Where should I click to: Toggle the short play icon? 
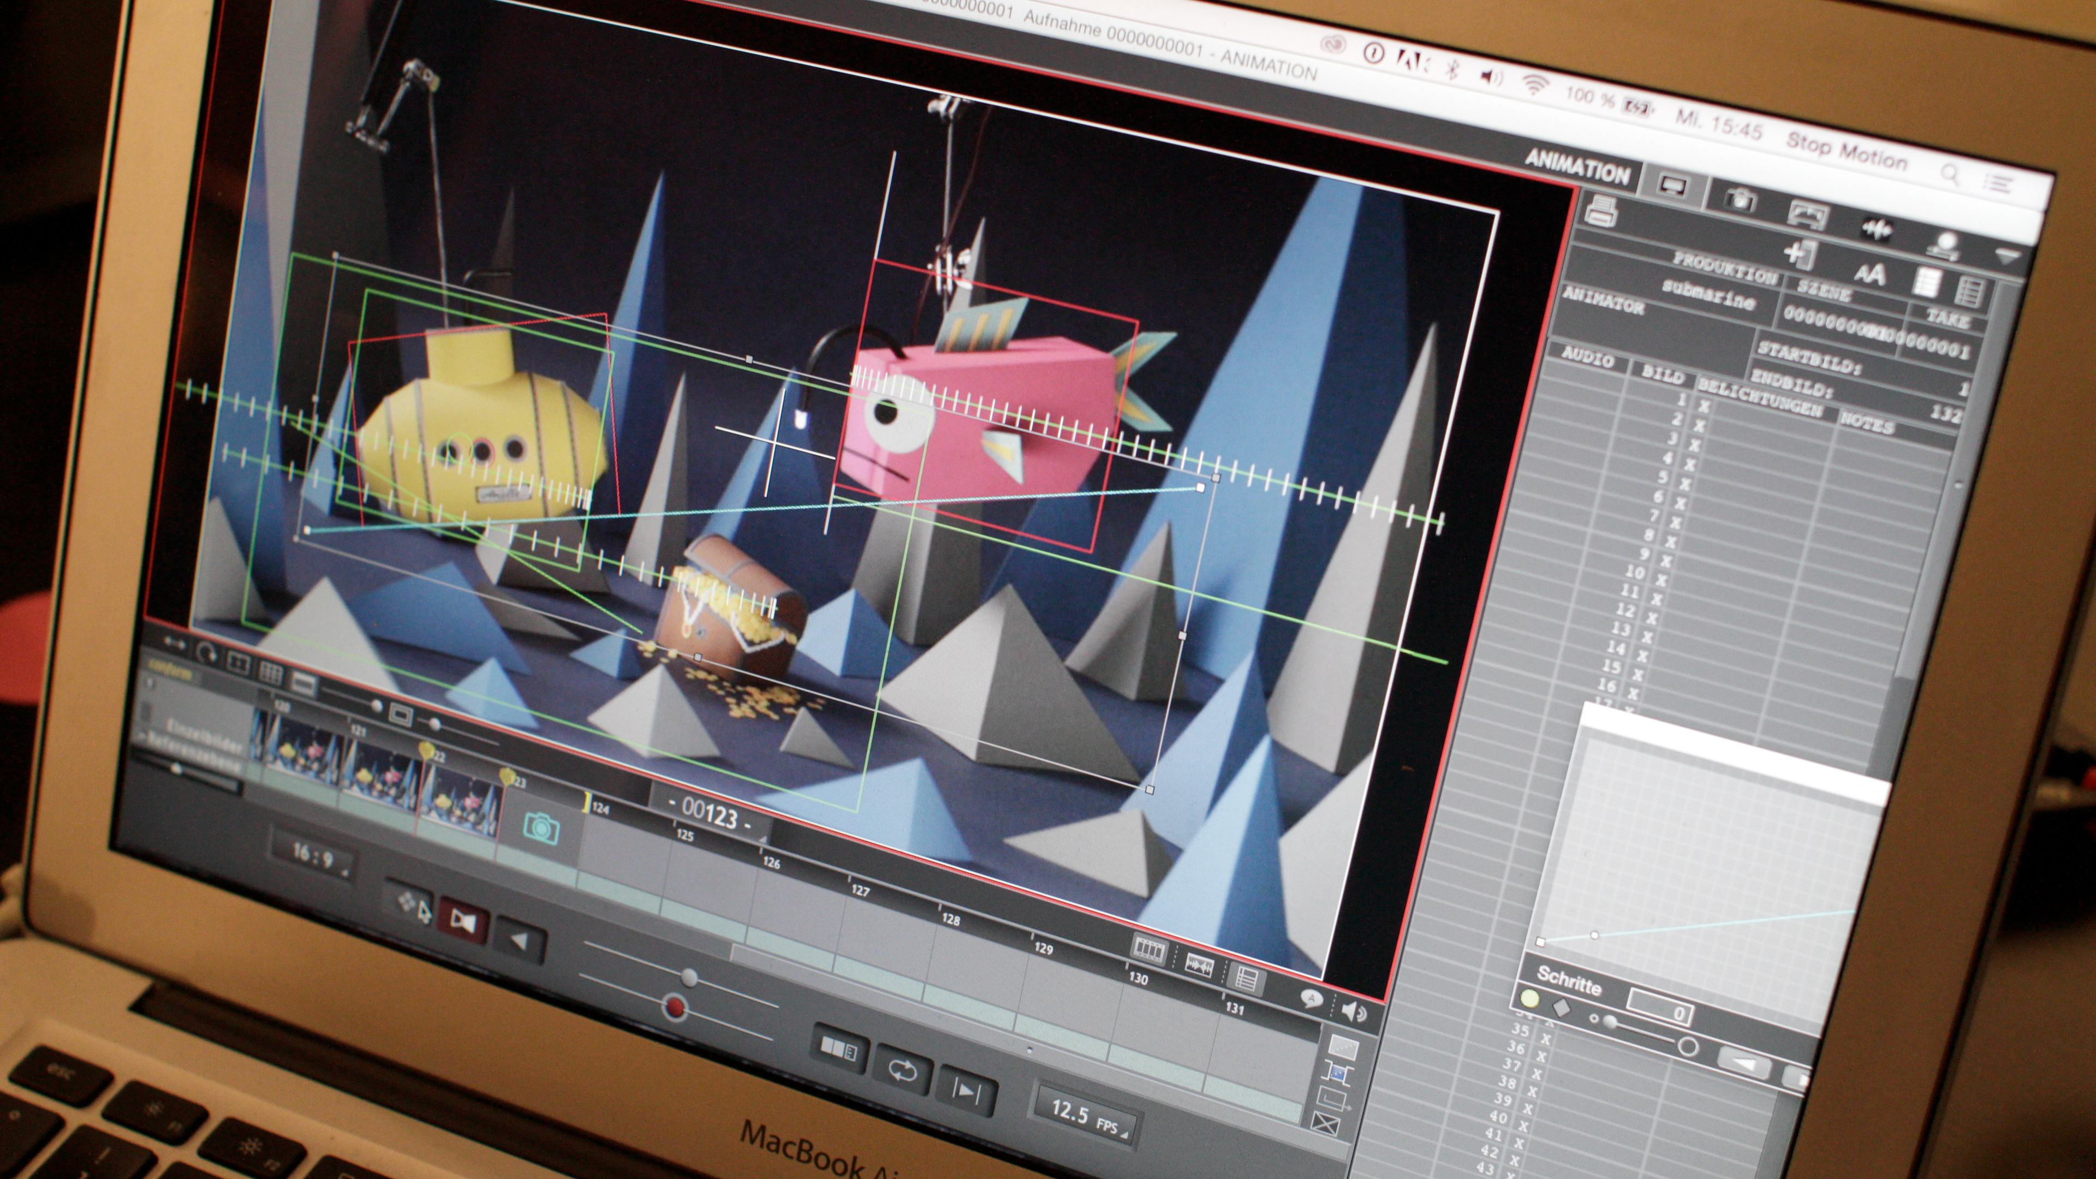839,1050
